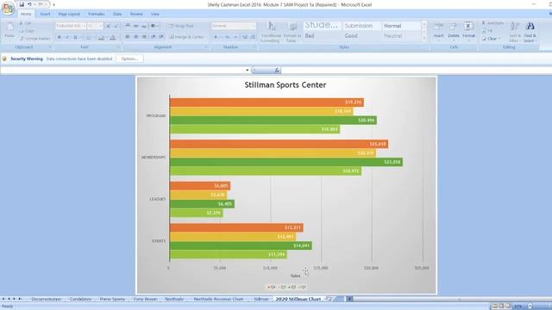Apply the Good cell style
Image resolution: width=552 pixels, height=310 pixels.
361,36
